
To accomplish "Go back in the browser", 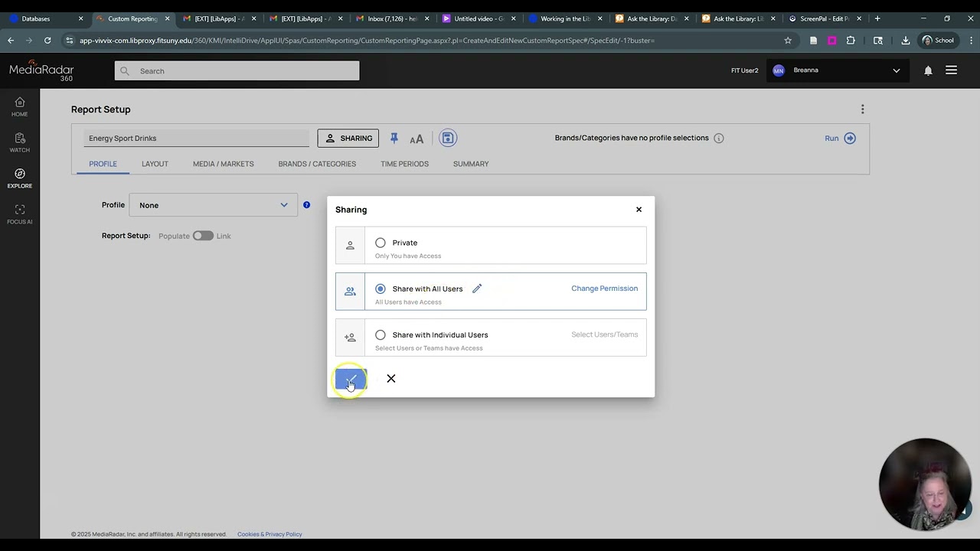I will point(11,41).
